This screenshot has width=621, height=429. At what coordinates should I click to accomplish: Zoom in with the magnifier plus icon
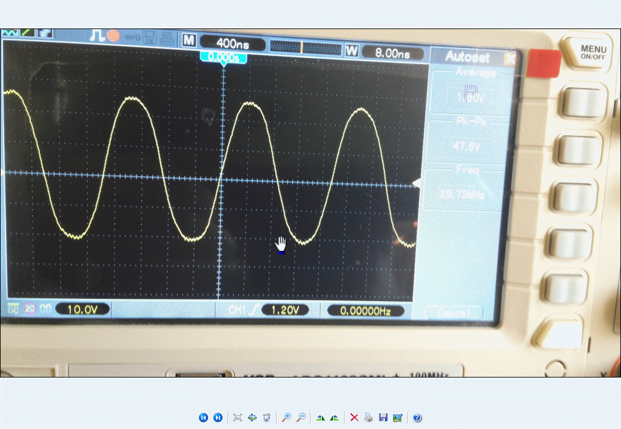(286, 417)
